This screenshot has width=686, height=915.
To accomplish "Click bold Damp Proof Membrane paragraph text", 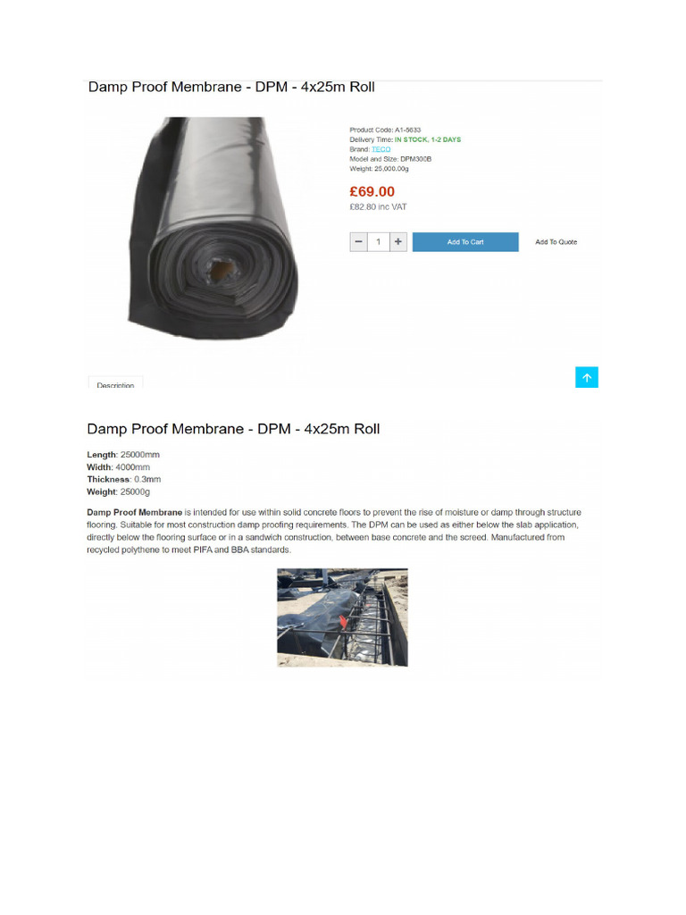I will click(135, 512).
